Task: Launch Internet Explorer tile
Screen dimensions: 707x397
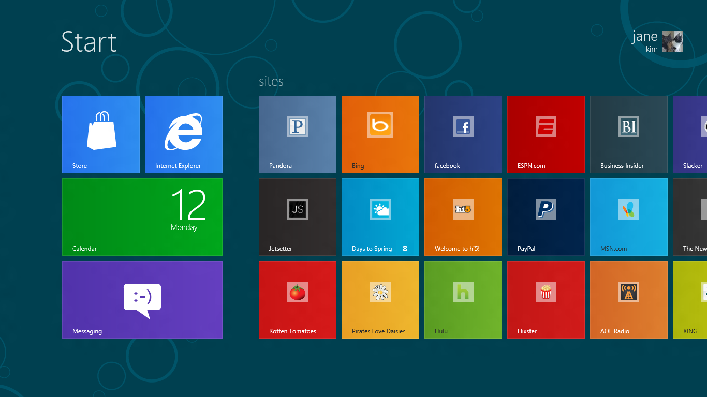Action: coord(184,134)
